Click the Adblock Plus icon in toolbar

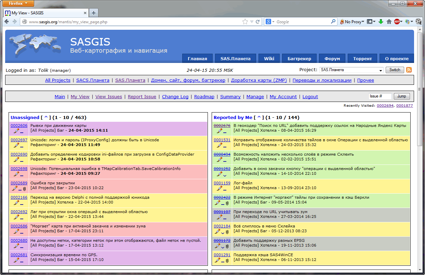[397, 22]
